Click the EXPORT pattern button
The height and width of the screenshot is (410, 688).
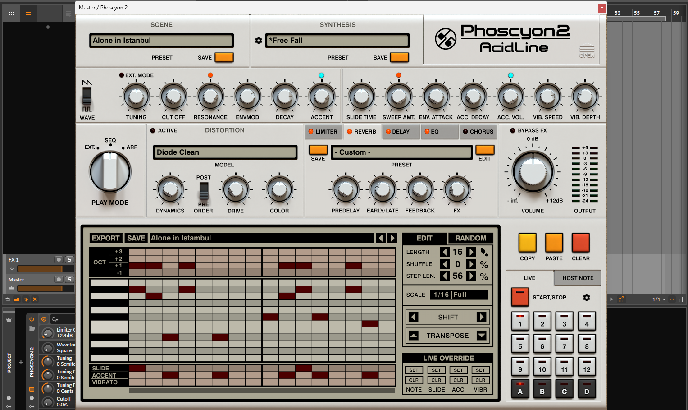[106, 238]
